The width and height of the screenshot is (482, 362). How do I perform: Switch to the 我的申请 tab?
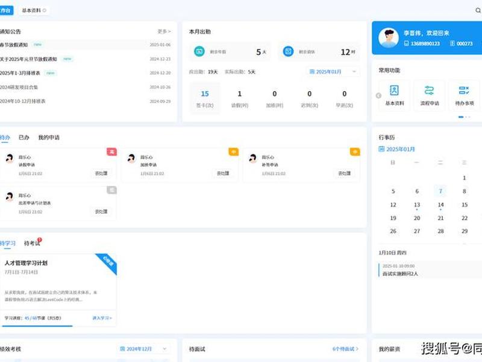coord(49,138)
